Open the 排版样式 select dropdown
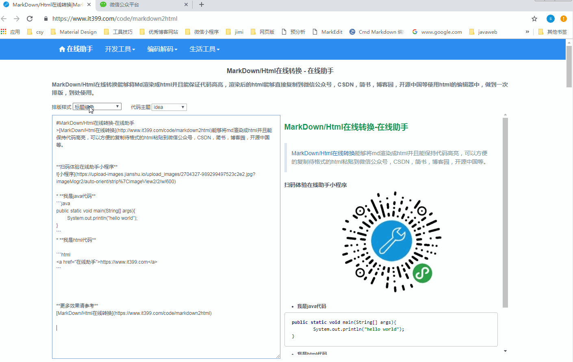 97,107
